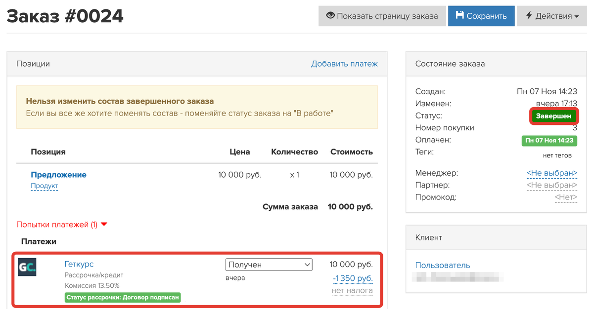The height and width of the screenshot is (309, 593).
Task: Click the Количество x 1 cell
Action: (x=294, y=175)
